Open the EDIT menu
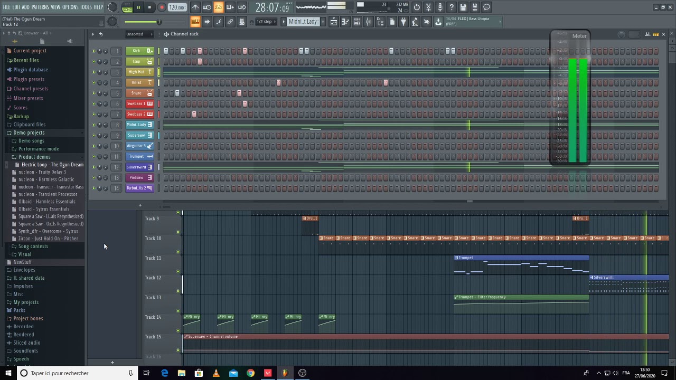The width and height of the screenshot is (676, 380). tap(16, 7)
